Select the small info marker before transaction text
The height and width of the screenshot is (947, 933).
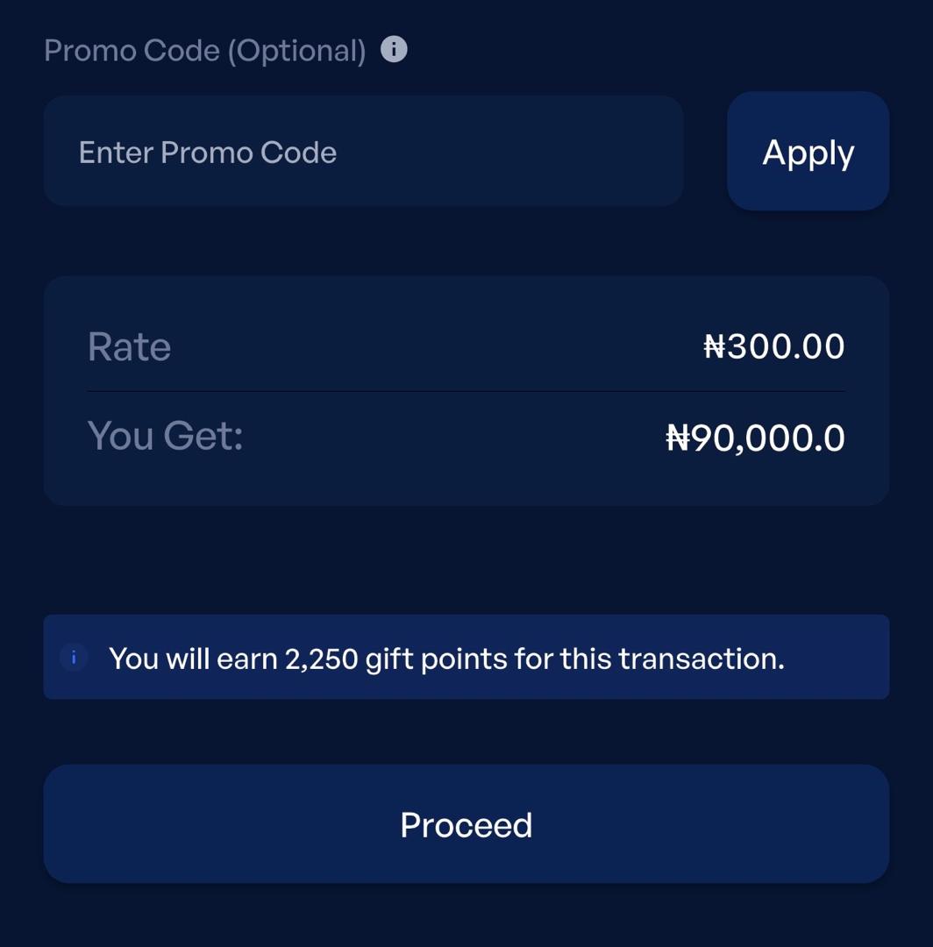tap(74, 658)
